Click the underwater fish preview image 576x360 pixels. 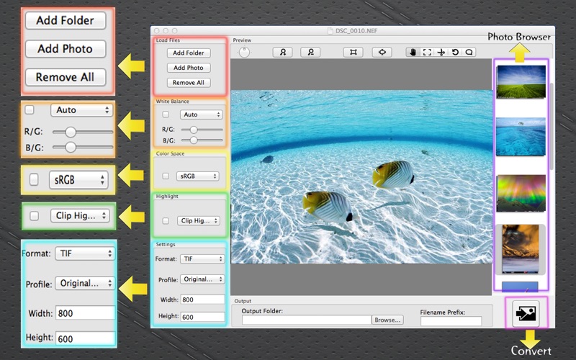(x=361, y=176)
